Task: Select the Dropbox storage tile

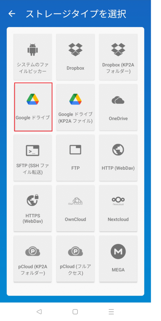Action: click(x=75, y=57)
